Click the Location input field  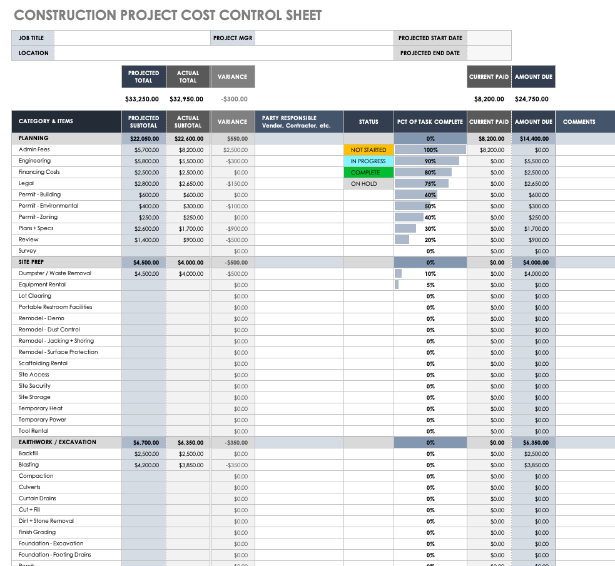(132, 53)
